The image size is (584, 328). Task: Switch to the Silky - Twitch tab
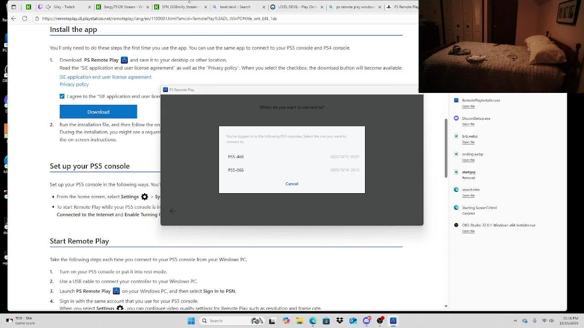[64, 7]
